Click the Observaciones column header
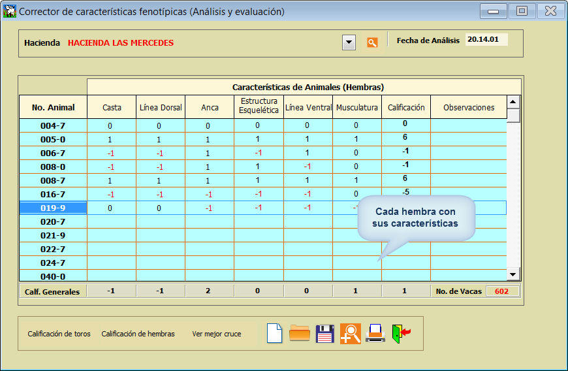Screen dimensions: 568x371 click(468, 108)
